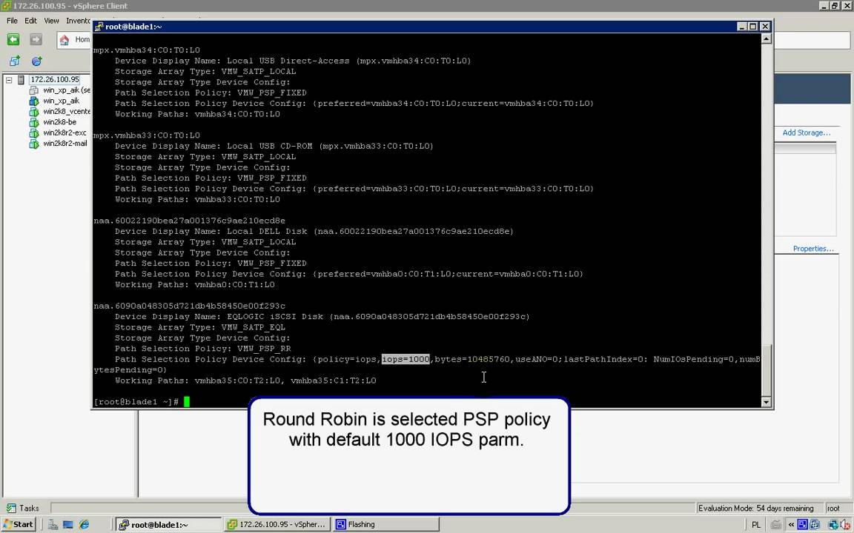
Task: Click the Local DELL Disk display name line
Action: coord(314,231)
